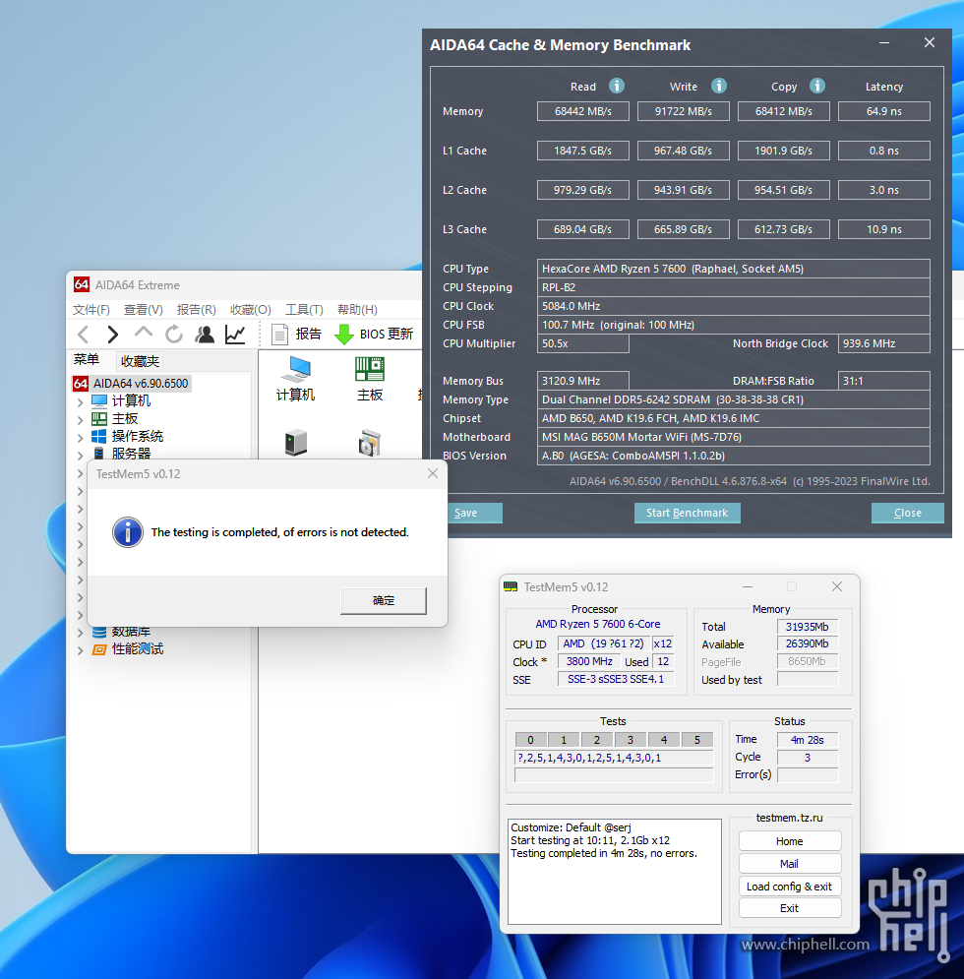Open the multimedia icon in the content pane

(x=370, y=442)
